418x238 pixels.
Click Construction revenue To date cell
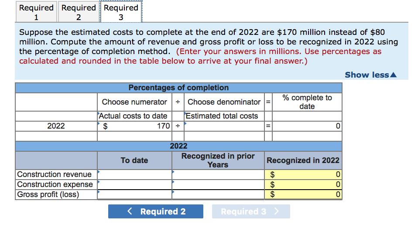[135, 174]
